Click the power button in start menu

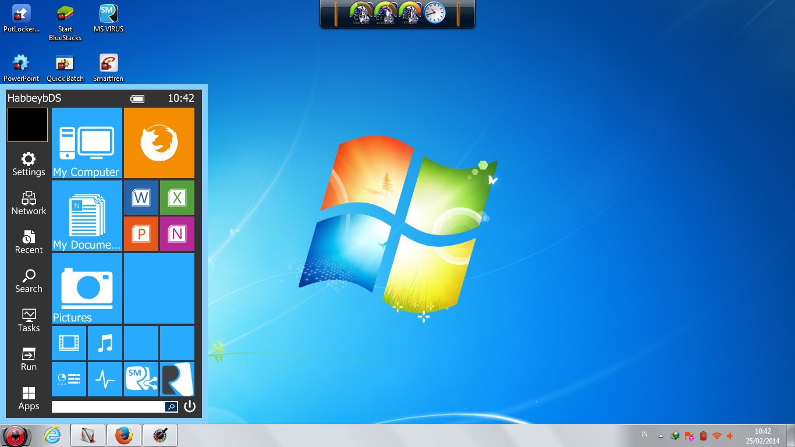click(190, 406)
